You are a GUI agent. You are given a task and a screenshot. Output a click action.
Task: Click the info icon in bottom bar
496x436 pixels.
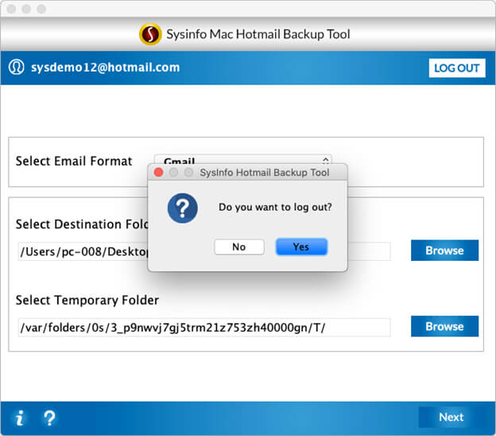(x=20, y=418)
